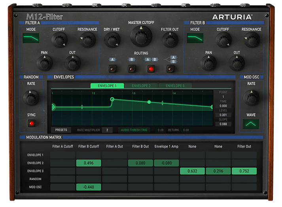Image resolution: width=282 pixels, height=207 pixels.
Task: Open the Filter B Cutoff destination header
Action: 89,146
